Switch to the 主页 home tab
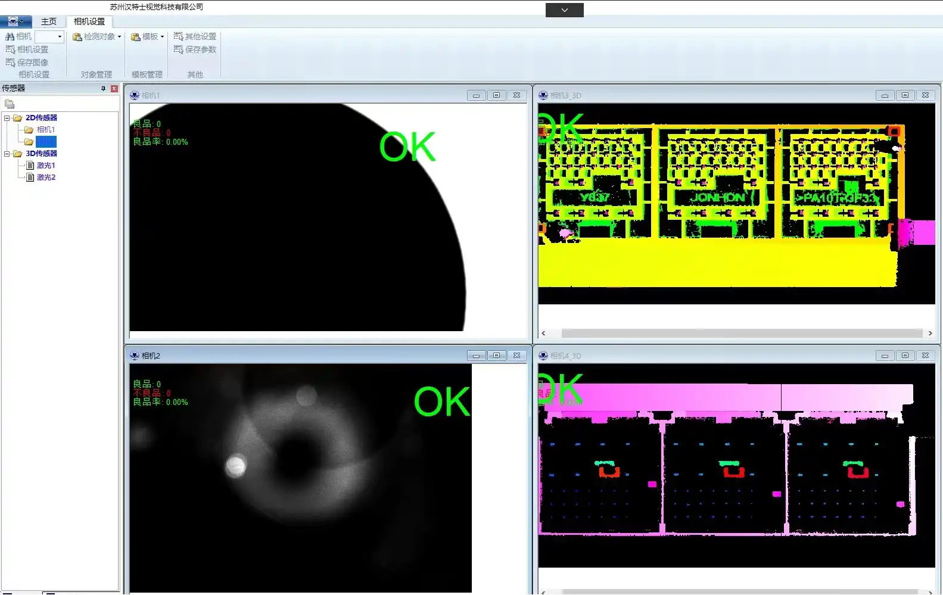Viewport: 943px width, 595px height. click(49, 21)
